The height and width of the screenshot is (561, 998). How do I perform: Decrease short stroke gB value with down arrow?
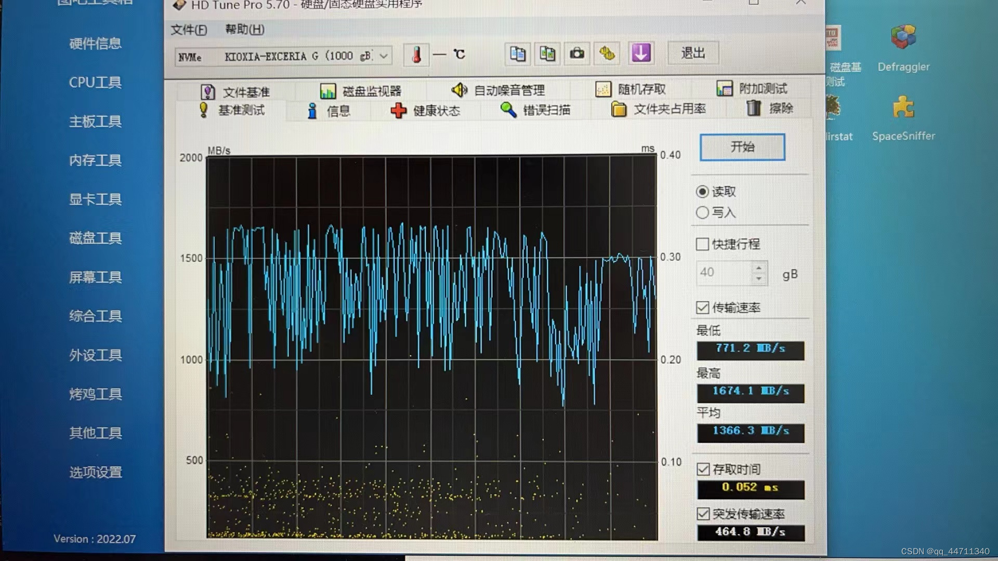(x=759, y=278)
